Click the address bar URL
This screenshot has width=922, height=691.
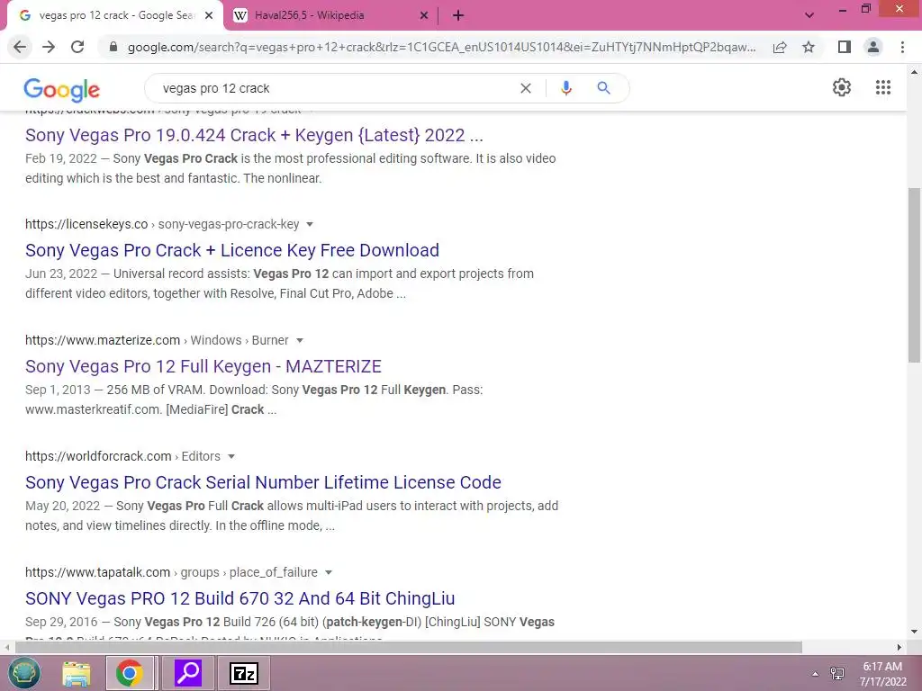(441, 47)
